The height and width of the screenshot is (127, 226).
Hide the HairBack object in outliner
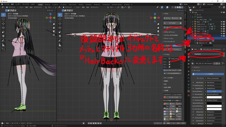(x=221, y=36)
